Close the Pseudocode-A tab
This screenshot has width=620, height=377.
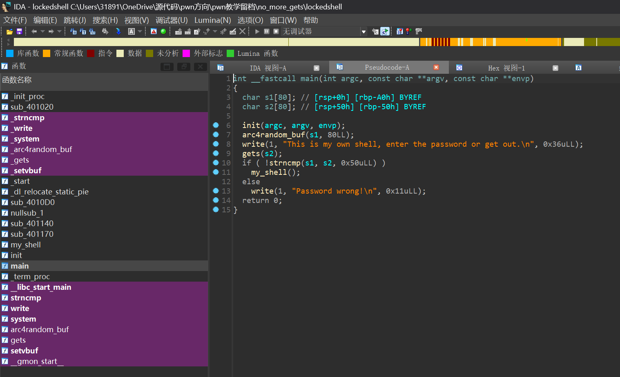pos(436,67)
